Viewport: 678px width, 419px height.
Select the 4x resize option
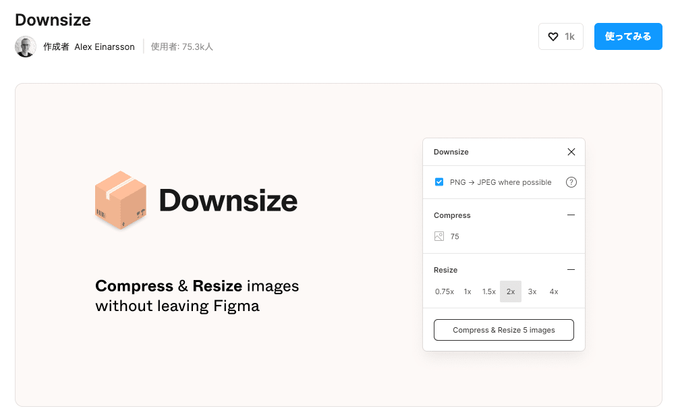pyautogui.click(x=554, y=291)
